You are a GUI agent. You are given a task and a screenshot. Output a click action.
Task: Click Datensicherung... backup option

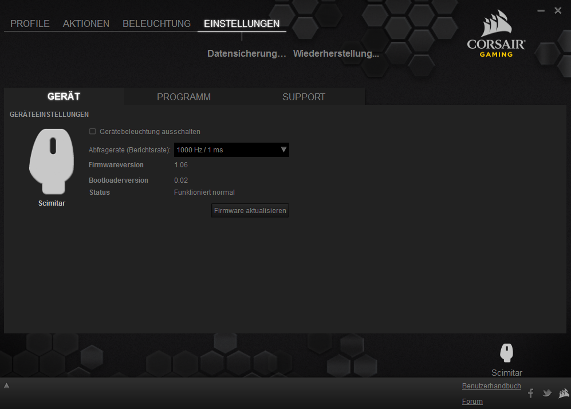coord(246,53)
